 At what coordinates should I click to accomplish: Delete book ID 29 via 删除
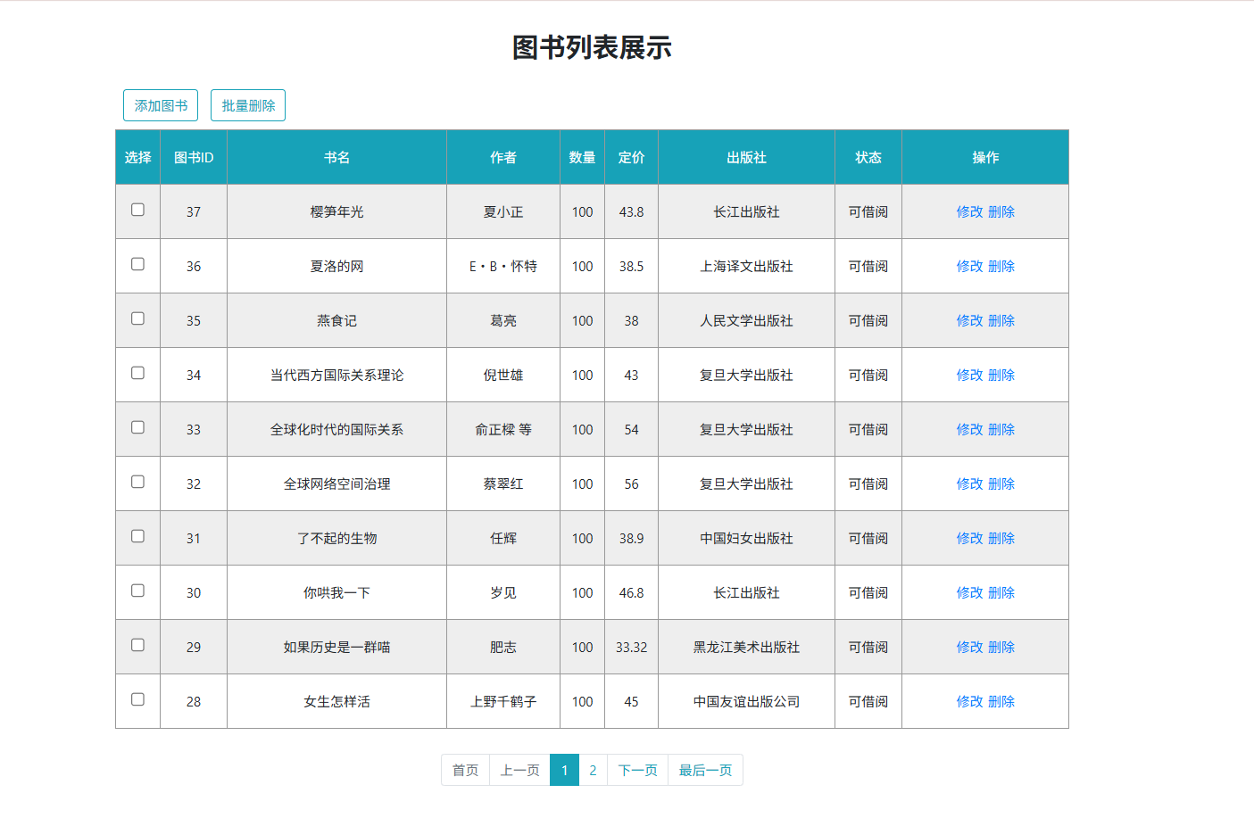click(x=1001, y=647)
